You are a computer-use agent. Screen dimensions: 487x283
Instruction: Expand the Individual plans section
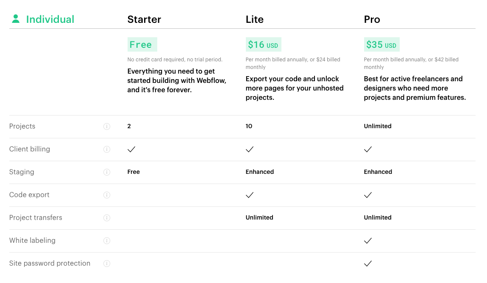50,19
